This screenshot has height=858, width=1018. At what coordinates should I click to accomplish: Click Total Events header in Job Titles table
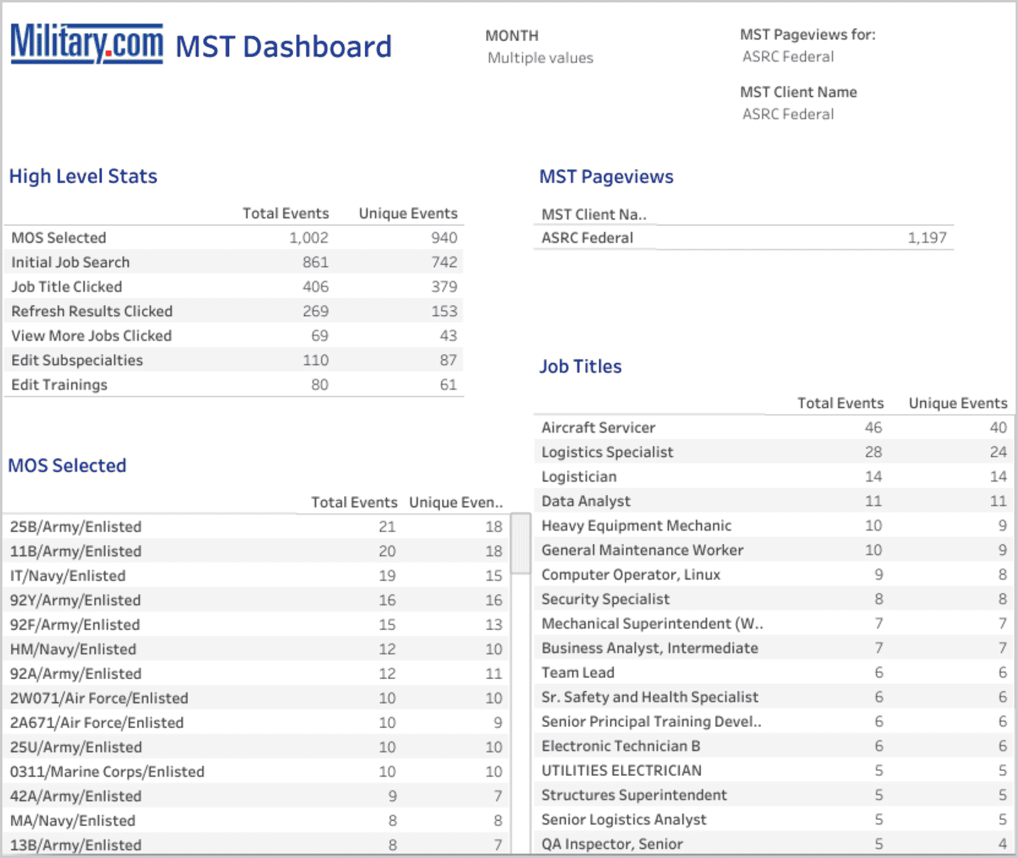pyautogui.click(x=840, y=403)
